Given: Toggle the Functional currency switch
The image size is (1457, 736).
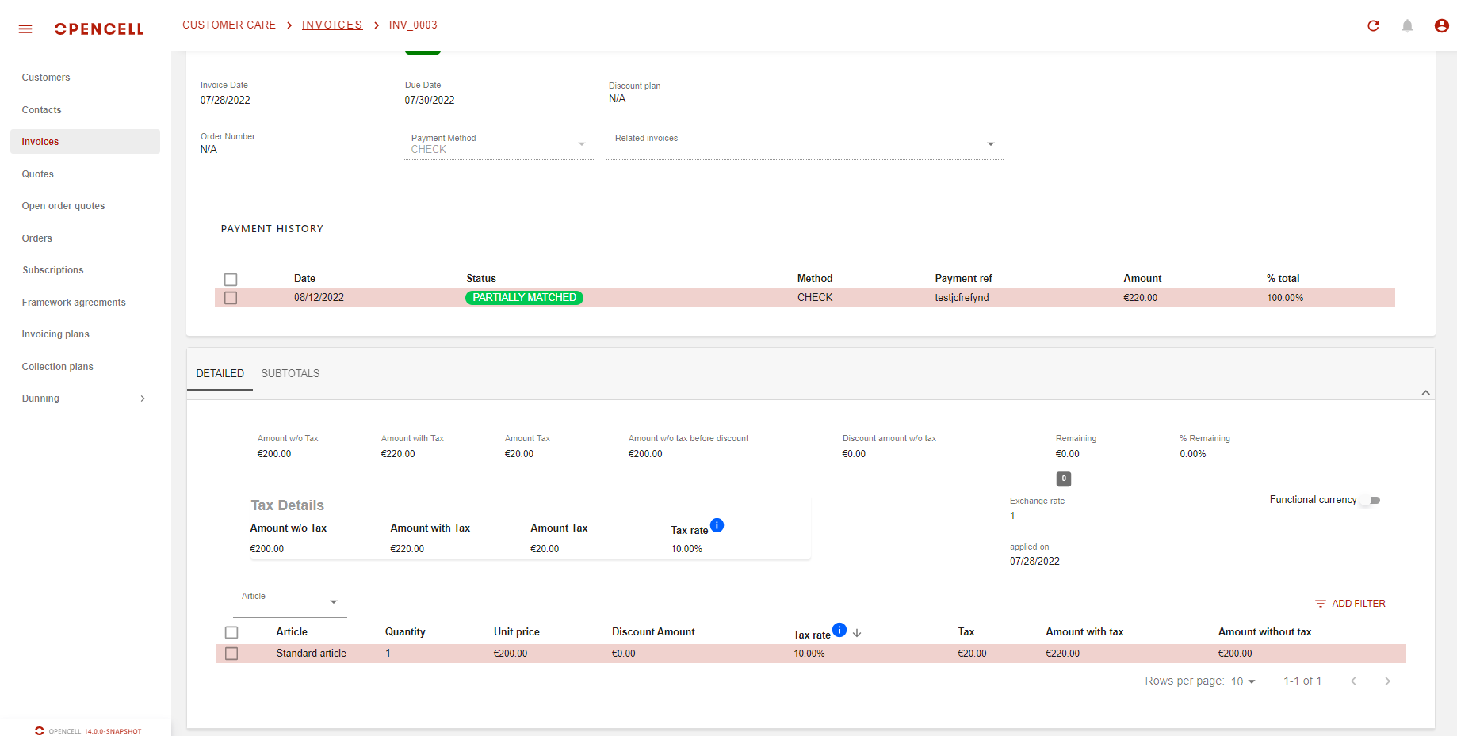Looking at the screenshot, I should 1371,501.
